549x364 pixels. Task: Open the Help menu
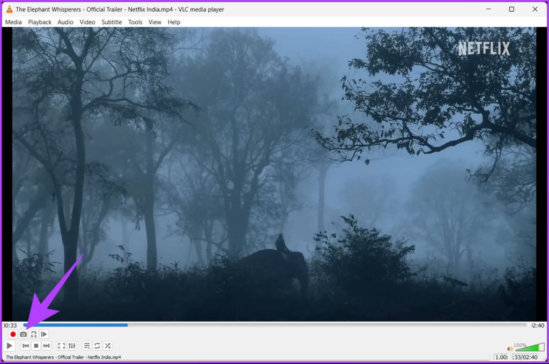(174, 22)
